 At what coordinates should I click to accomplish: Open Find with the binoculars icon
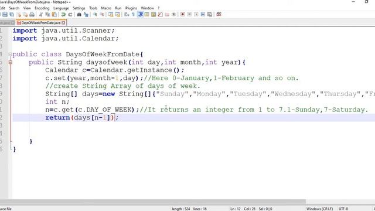click(x=79, y=14)
